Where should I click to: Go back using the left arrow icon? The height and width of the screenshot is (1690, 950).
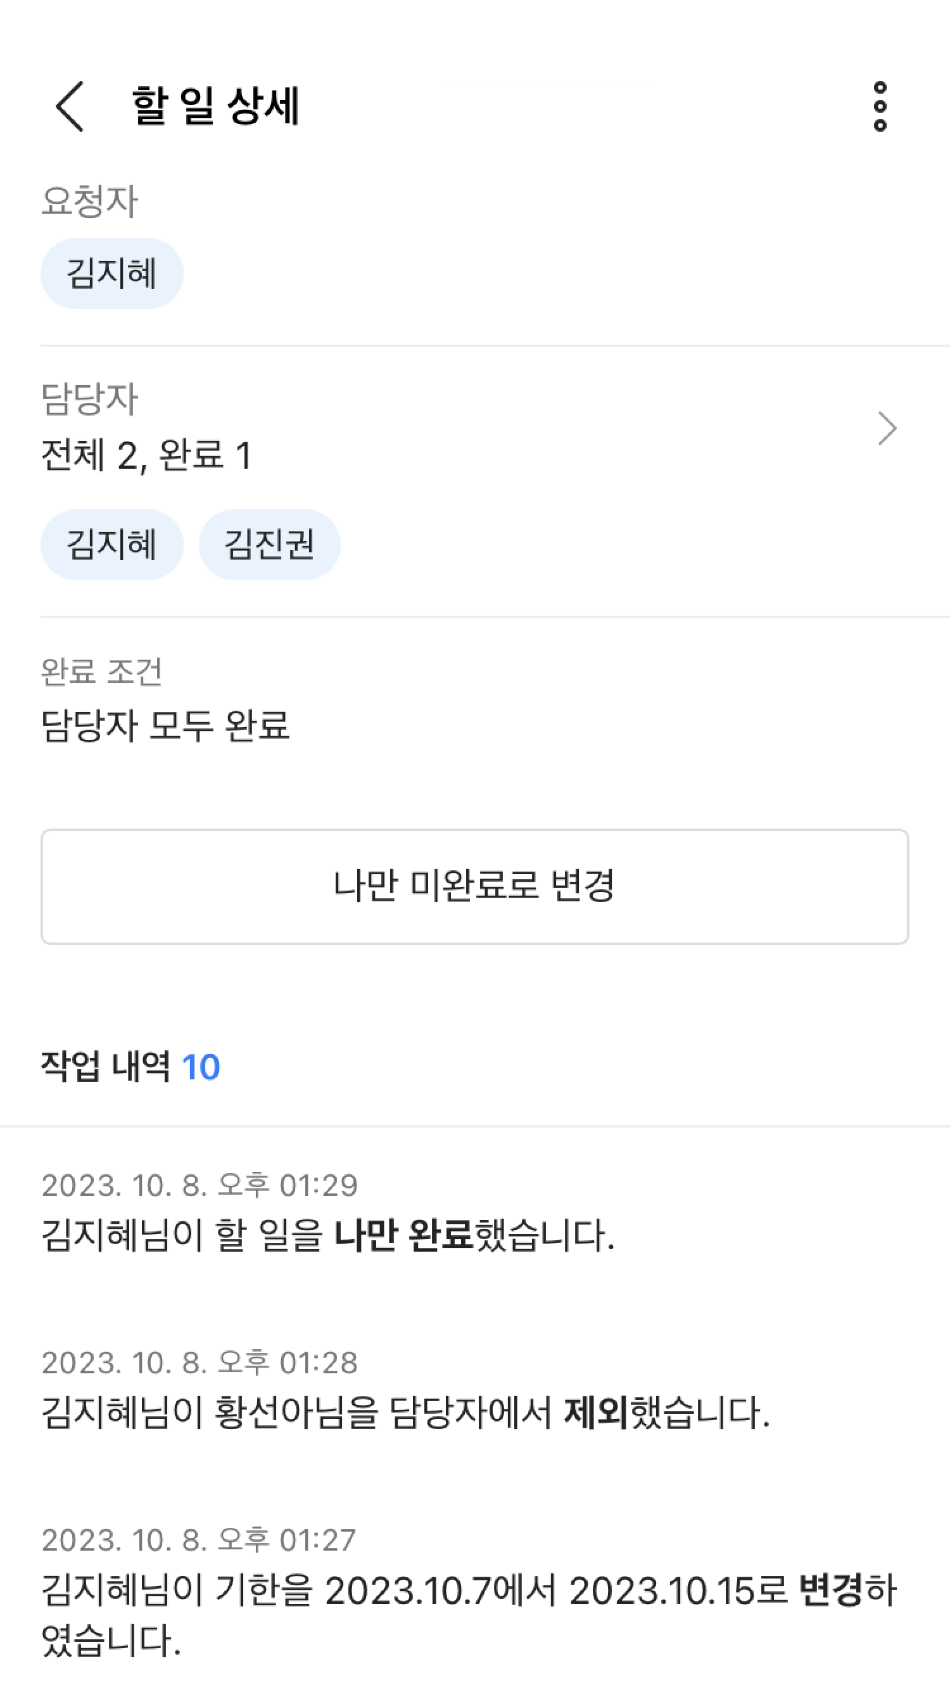tap(70, 106)
